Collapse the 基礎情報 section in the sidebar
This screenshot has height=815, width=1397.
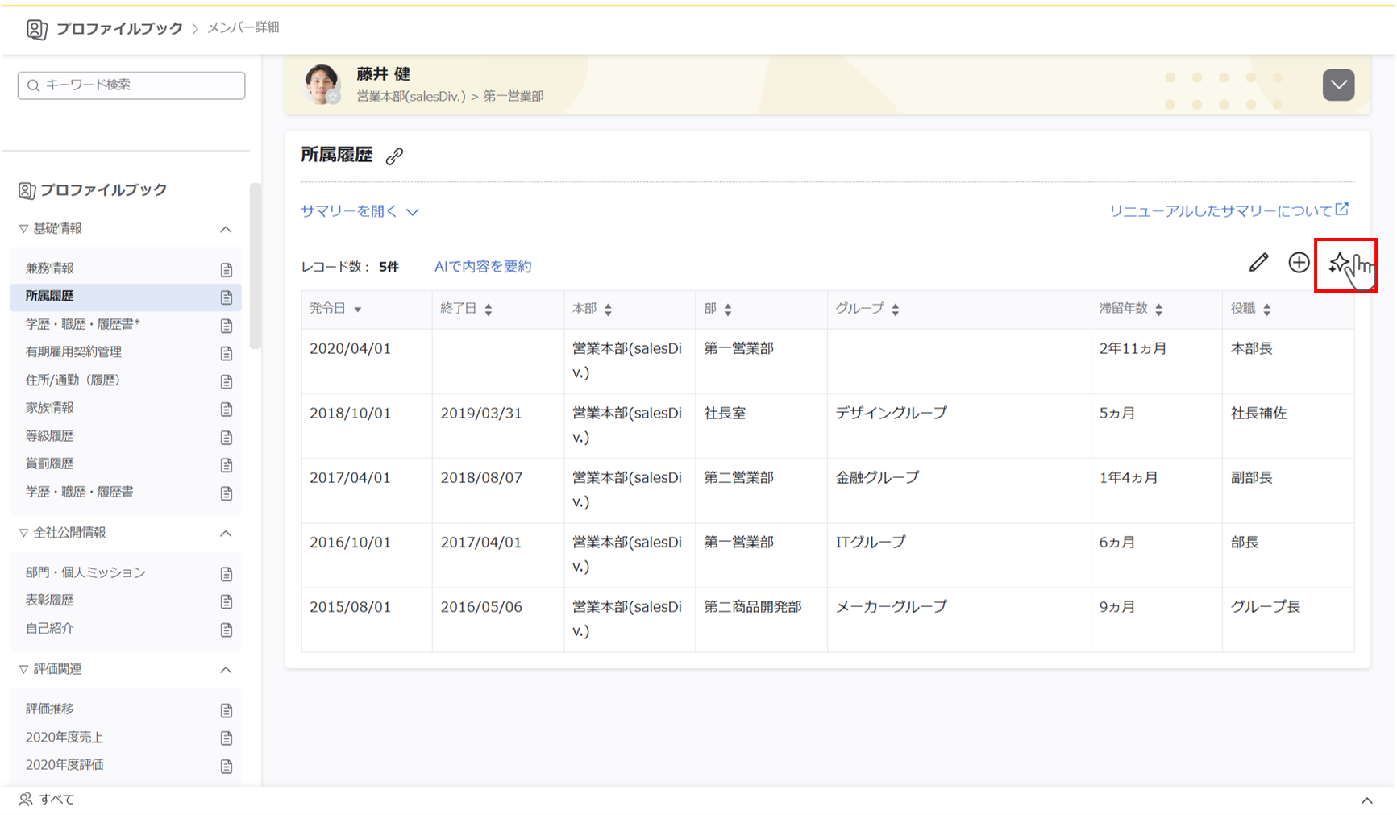pyautogui.click(x=228, y=229)
